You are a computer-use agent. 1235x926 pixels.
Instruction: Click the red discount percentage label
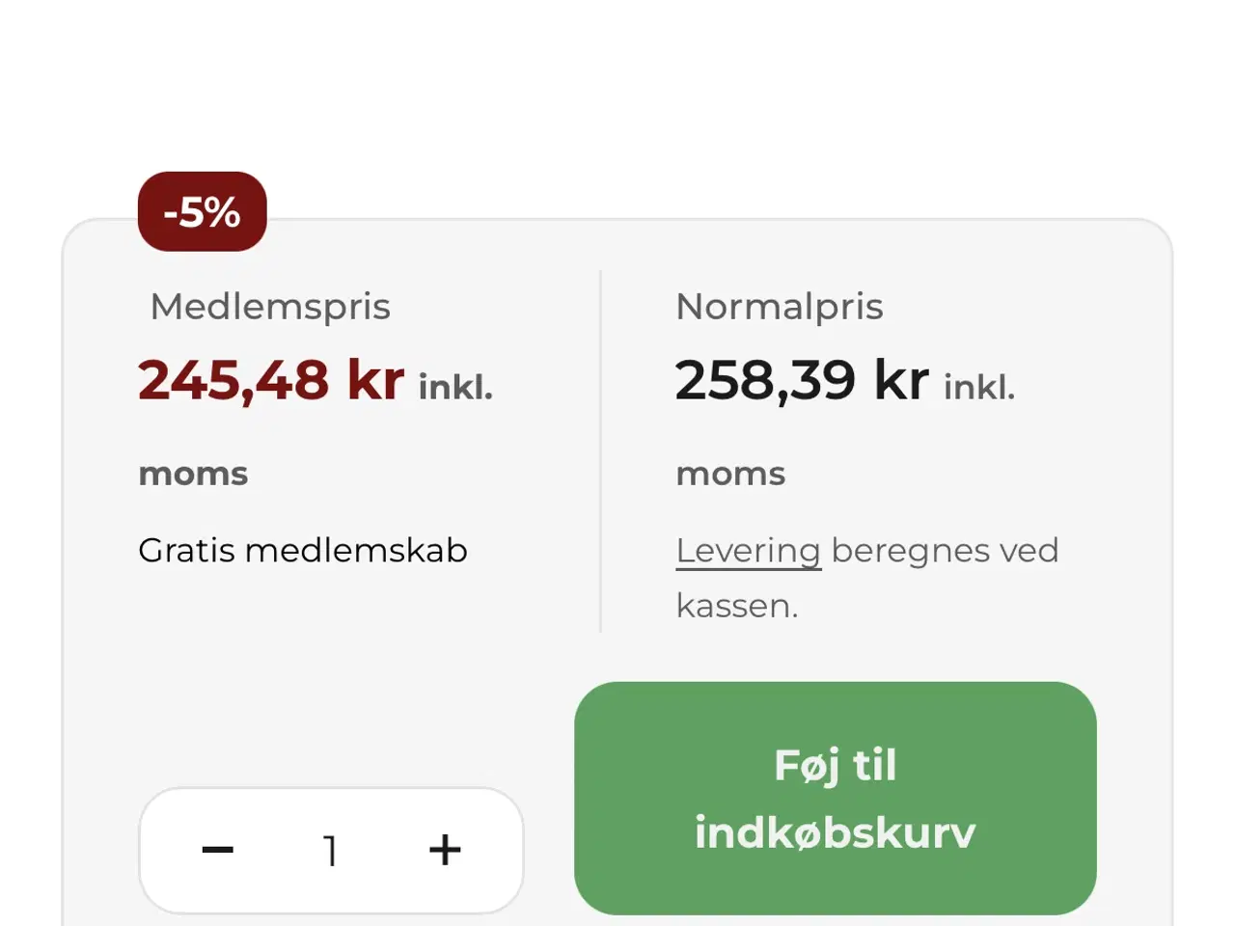click(x=202, y=211)
